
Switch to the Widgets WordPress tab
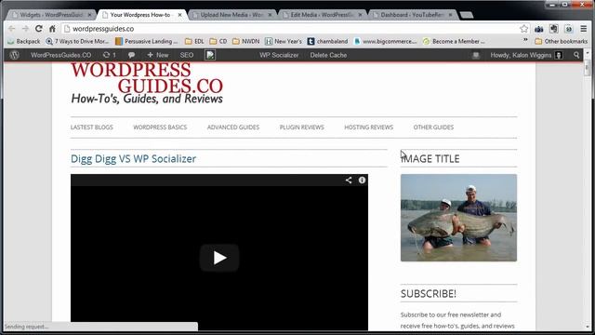[51, 15]
